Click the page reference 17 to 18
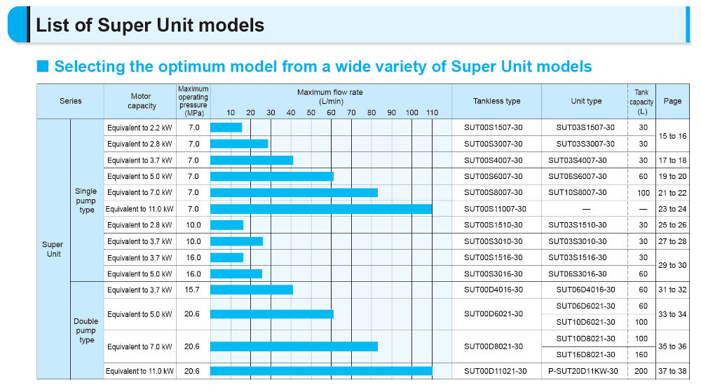The width and height of the screenshot is (701, 392). [672, 160]
